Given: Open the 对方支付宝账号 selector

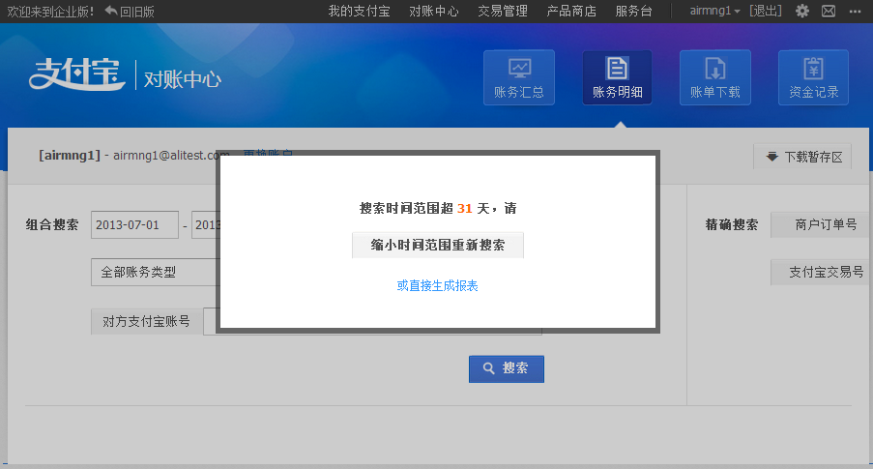Looking at the screenshot, I should 146,321.
